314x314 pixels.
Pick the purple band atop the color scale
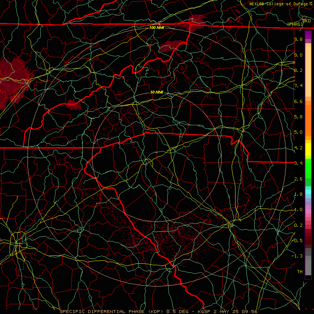point(308,35)
